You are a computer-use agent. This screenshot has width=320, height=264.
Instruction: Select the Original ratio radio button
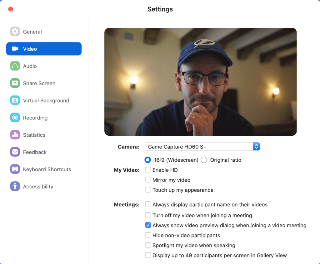204,160
